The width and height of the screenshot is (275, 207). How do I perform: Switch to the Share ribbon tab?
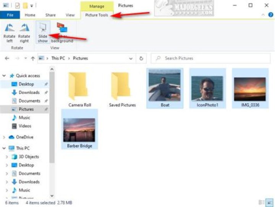[50, 15]
